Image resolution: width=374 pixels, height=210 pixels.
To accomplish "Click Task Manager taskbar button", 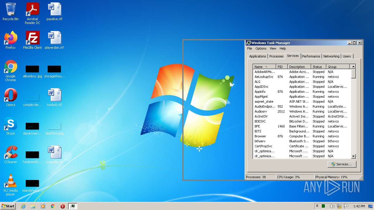I will 73,206.
